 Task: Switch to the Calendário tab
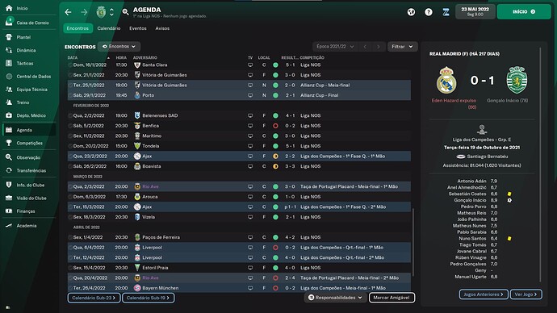point(109,28)
